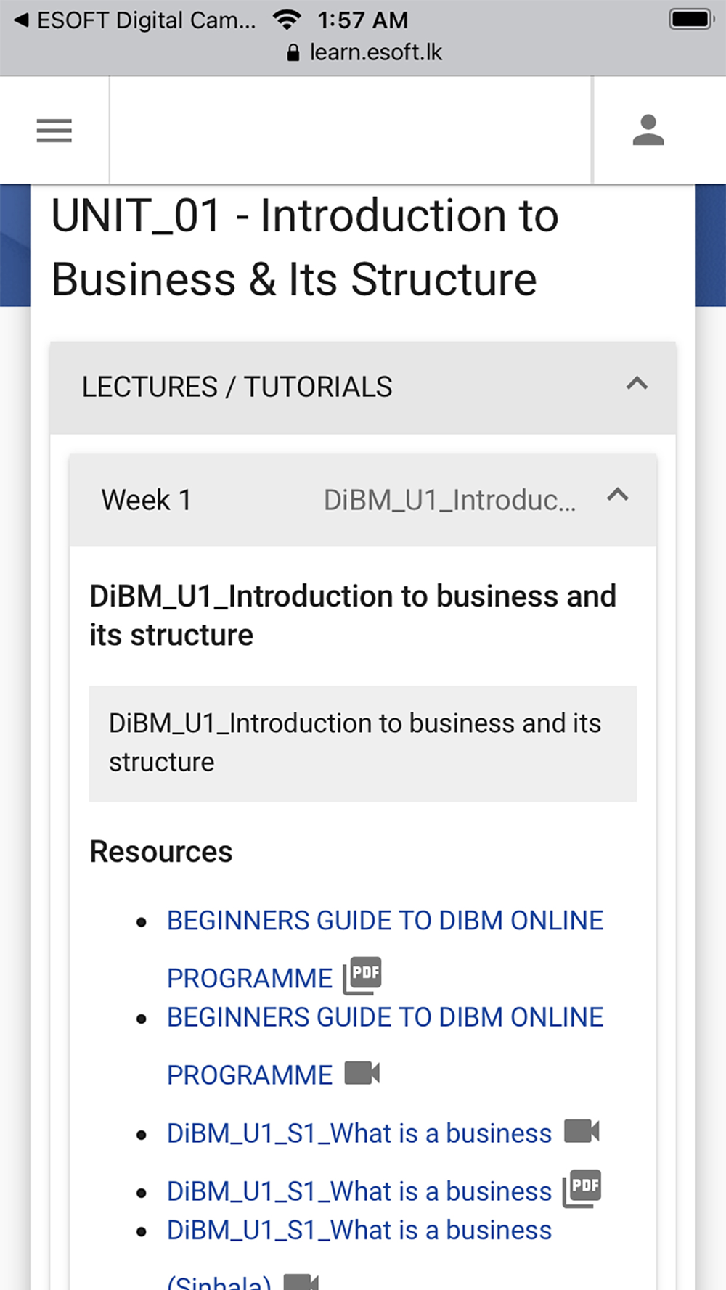Tap PDF icon after first Beginners Guide

pos(362,976)
